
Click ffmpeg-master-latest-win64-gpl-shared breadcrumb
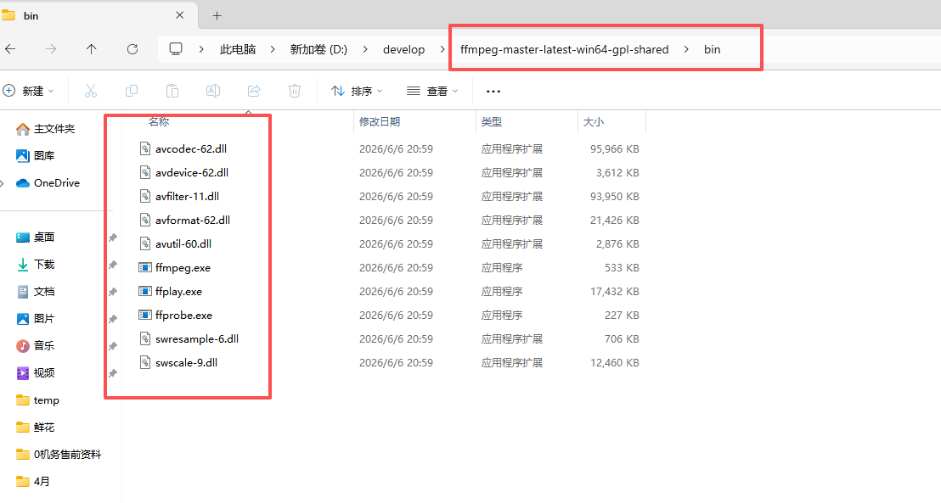tap(564, 49)
